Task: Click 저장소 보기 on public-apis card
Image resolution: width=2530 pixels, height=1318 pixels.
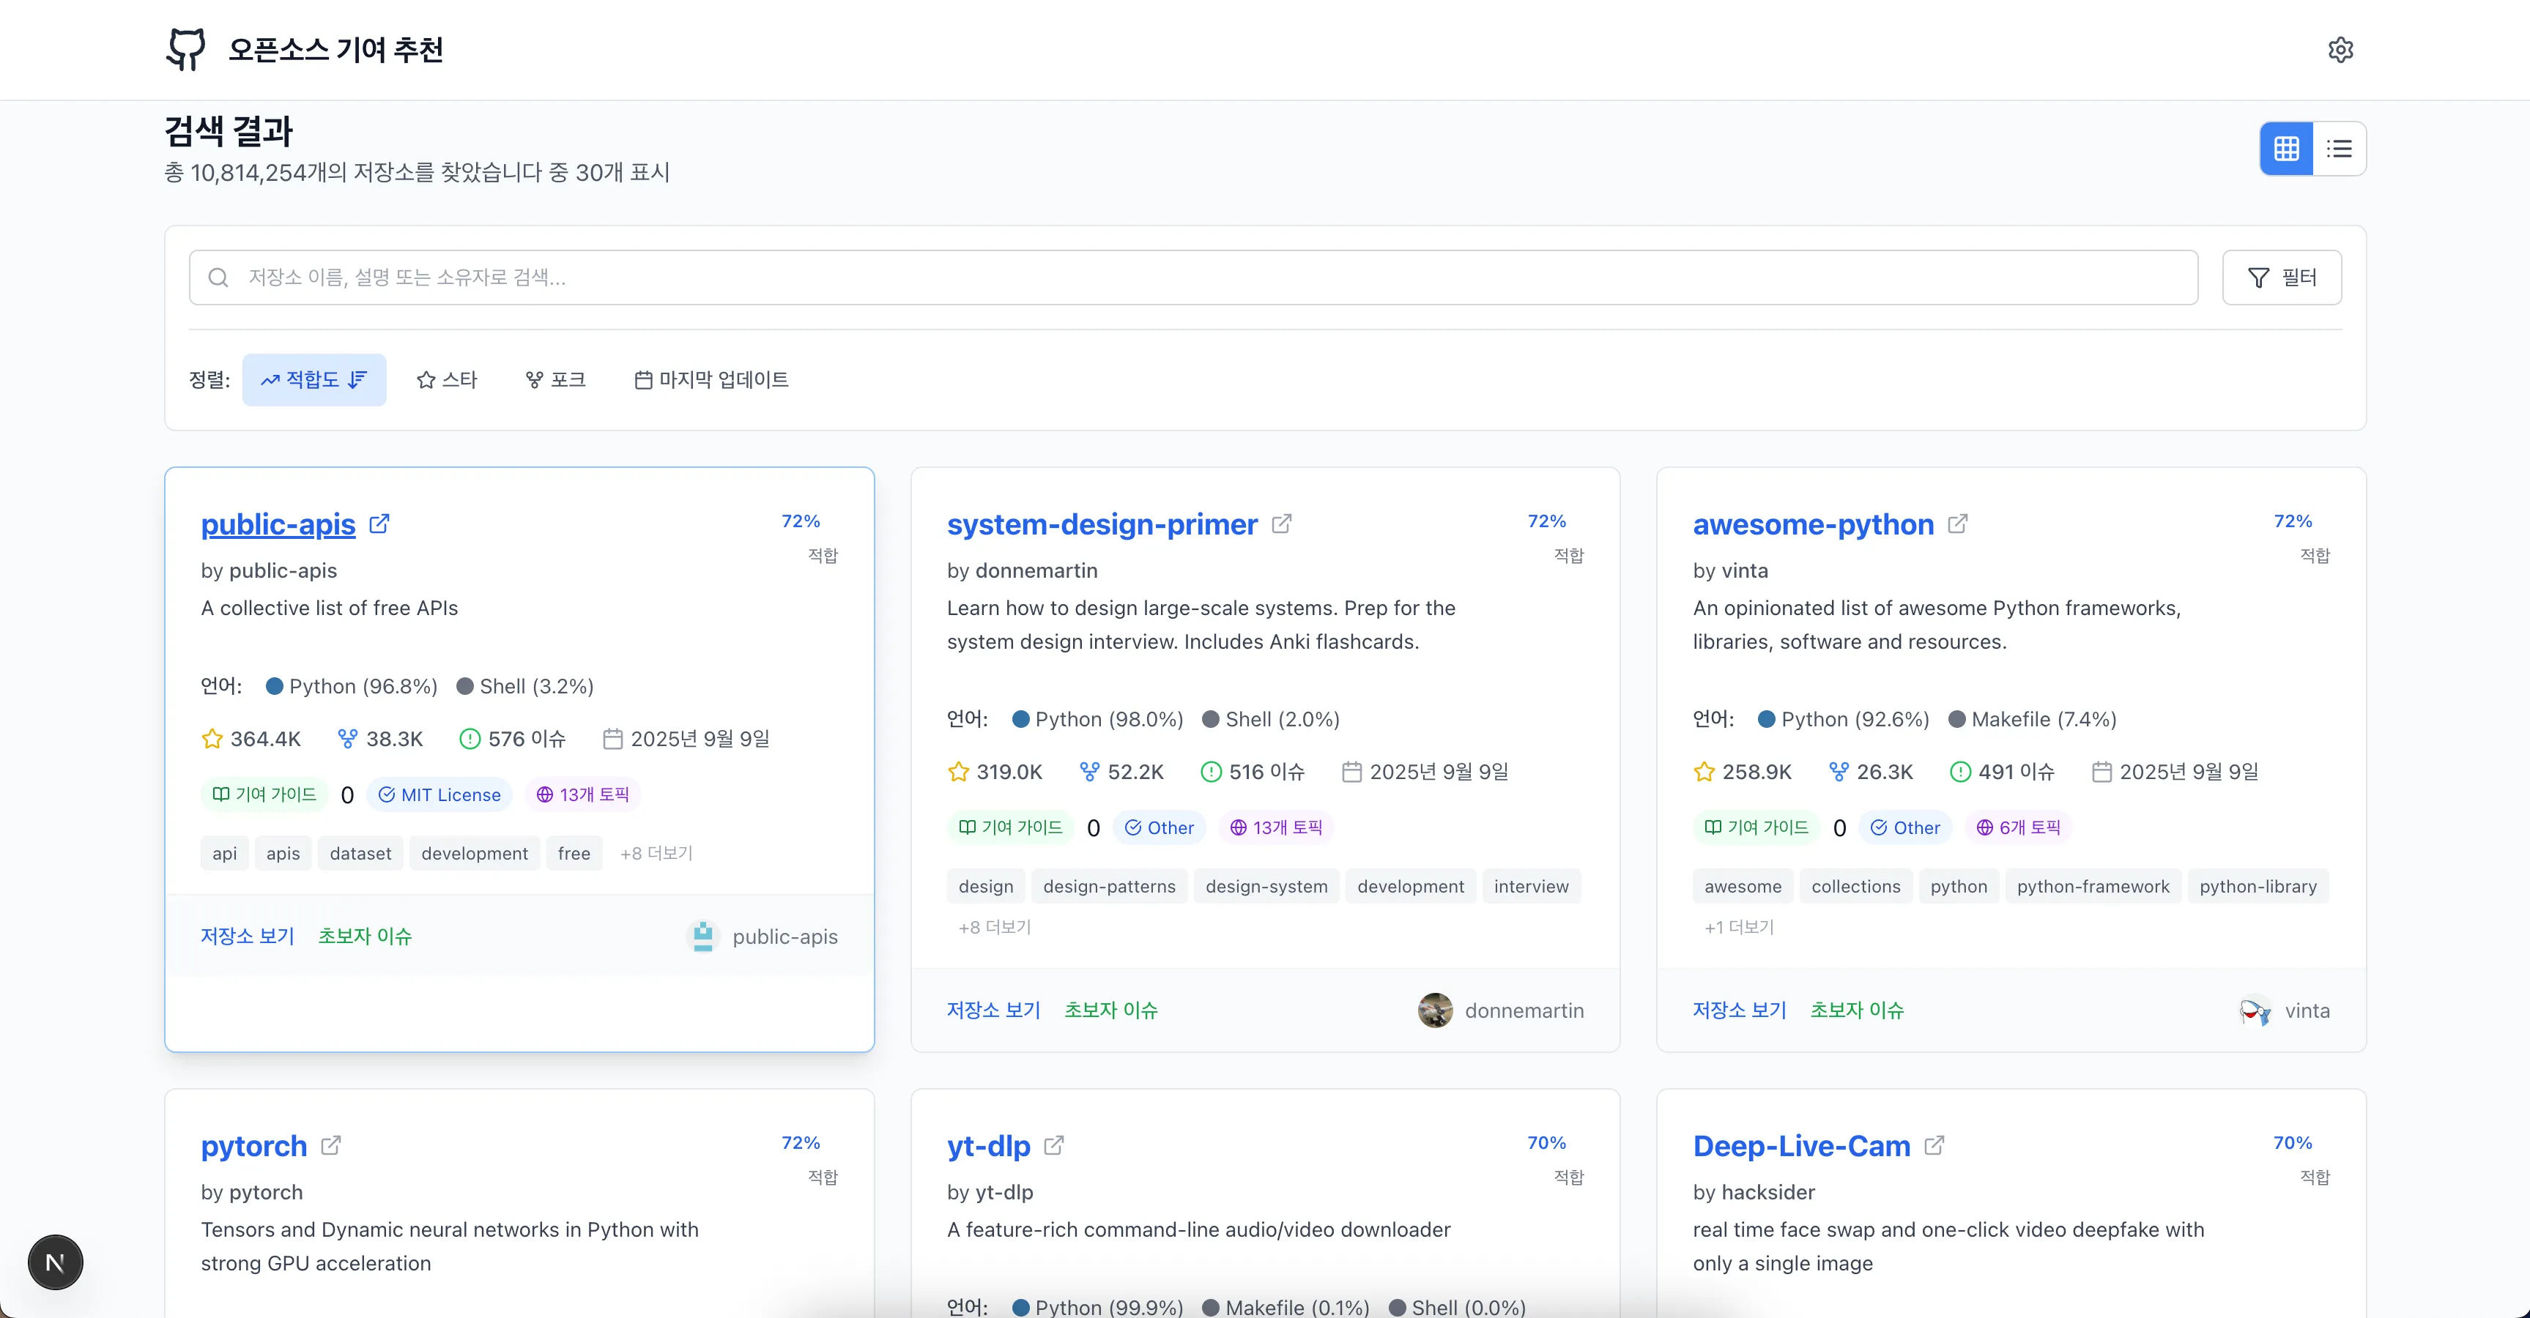Action: [248, 936]
